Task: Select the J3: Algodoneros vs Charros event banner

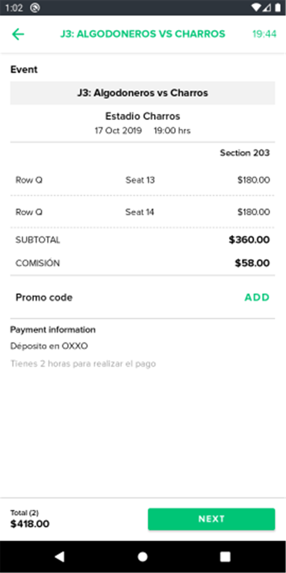Action: (143, 93)
